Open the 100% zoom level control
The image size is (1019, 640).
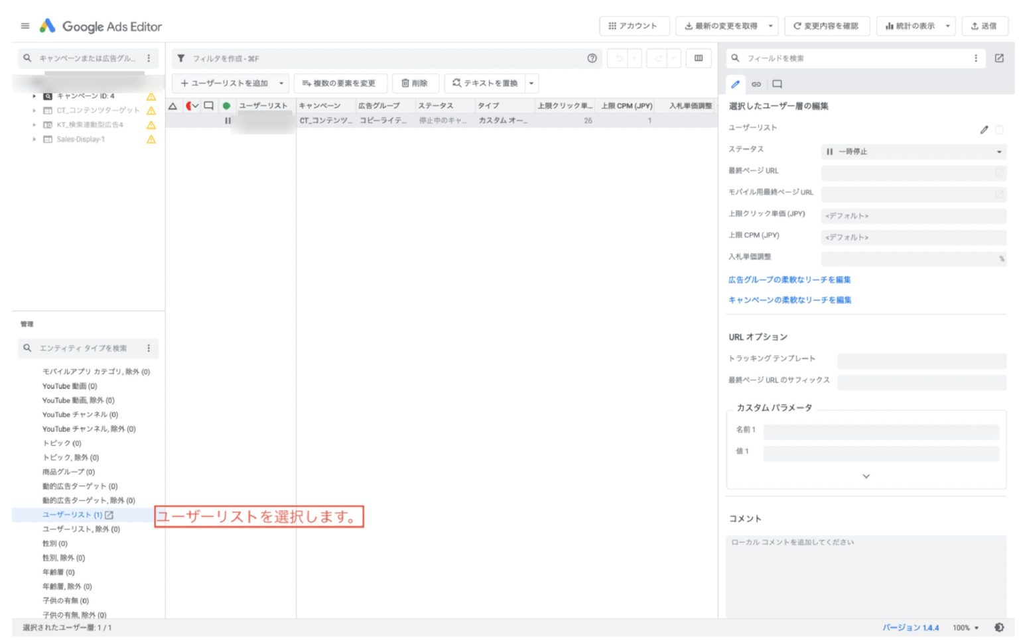(965, 627)
